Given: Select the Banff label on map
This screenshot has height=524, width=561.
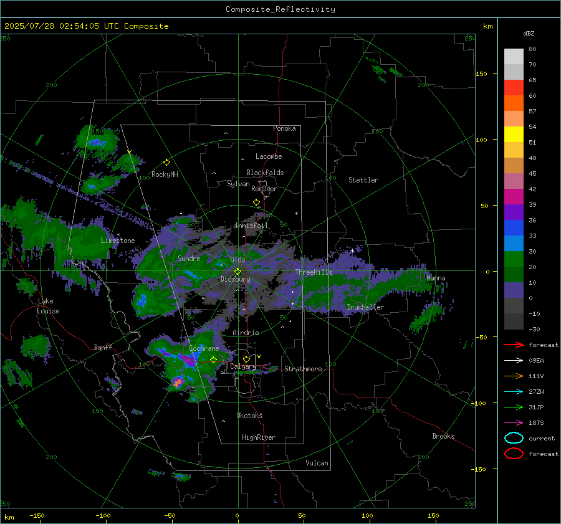Looking at the screenshot, I should click(103, 348).
